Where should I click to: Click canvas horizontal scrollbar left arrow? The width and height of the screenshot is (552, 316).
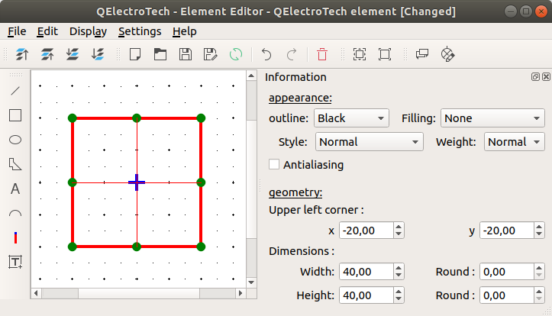(x=36, y=293)
